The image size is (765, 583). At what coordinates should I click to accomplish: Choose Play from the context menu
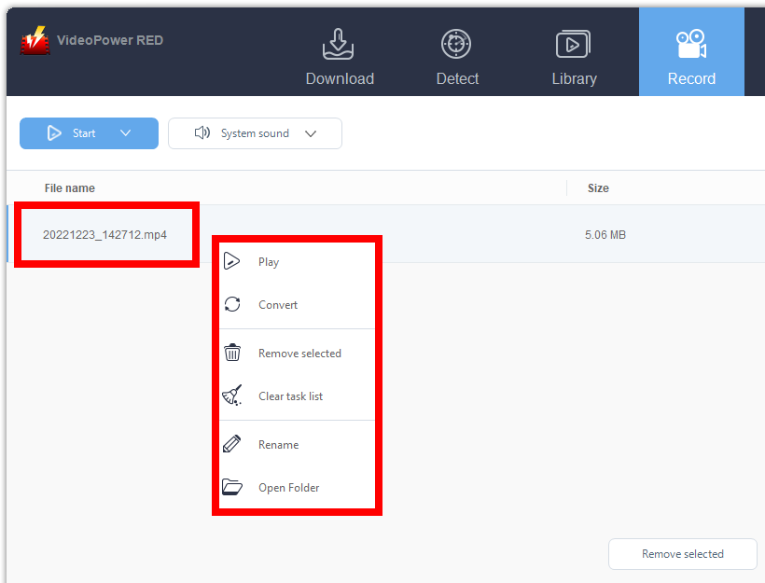(x=297, y=262)
